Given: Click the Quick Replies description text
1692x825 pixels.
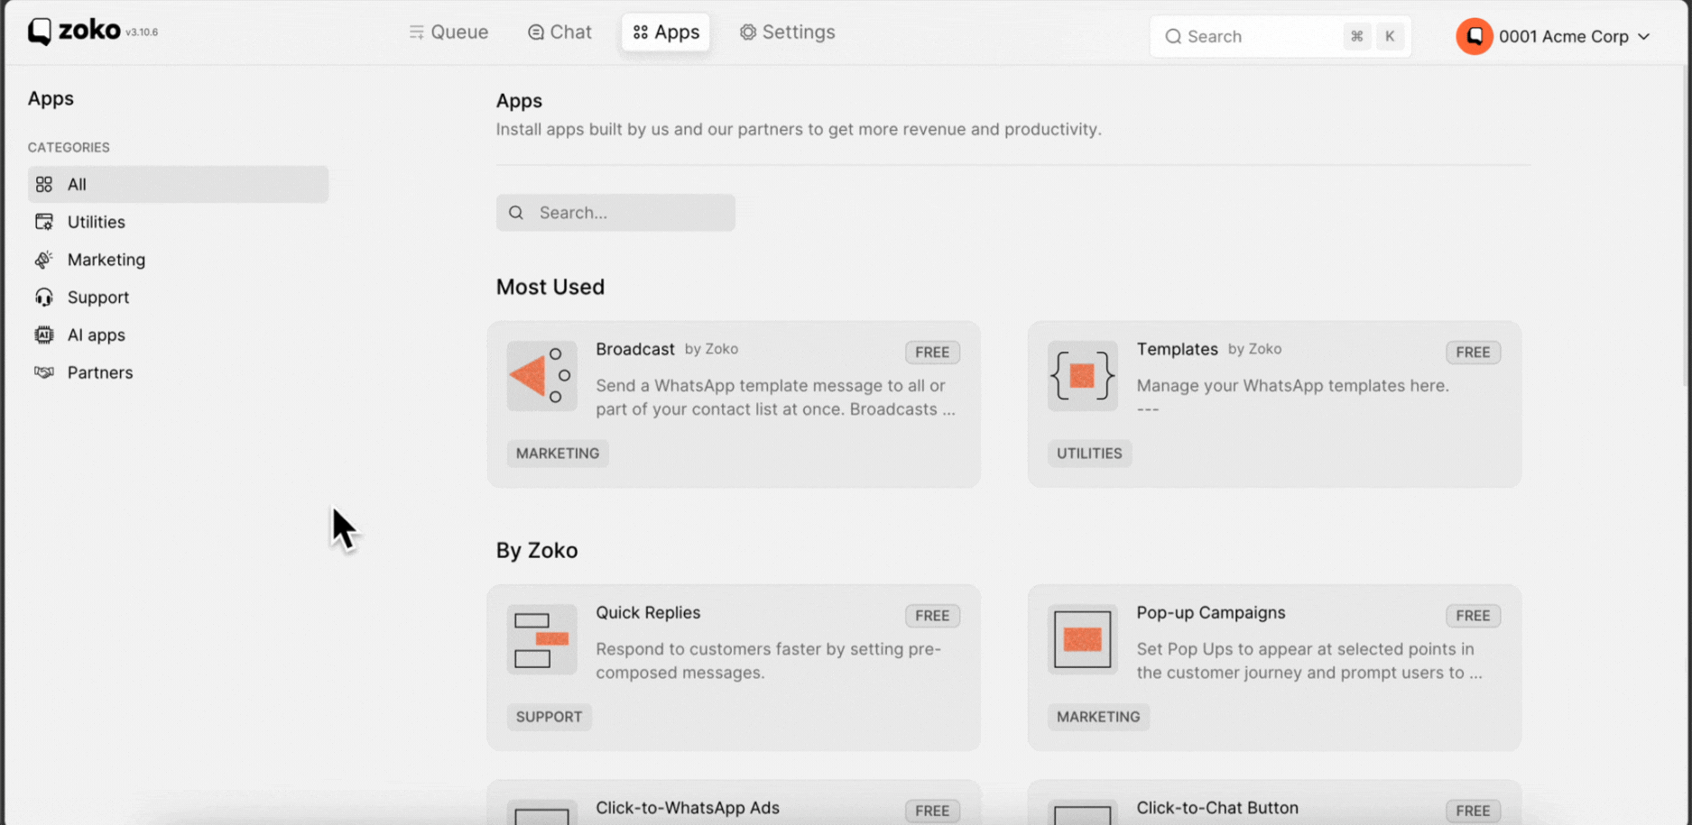Looking at the screenshot, I should (768, 661).
